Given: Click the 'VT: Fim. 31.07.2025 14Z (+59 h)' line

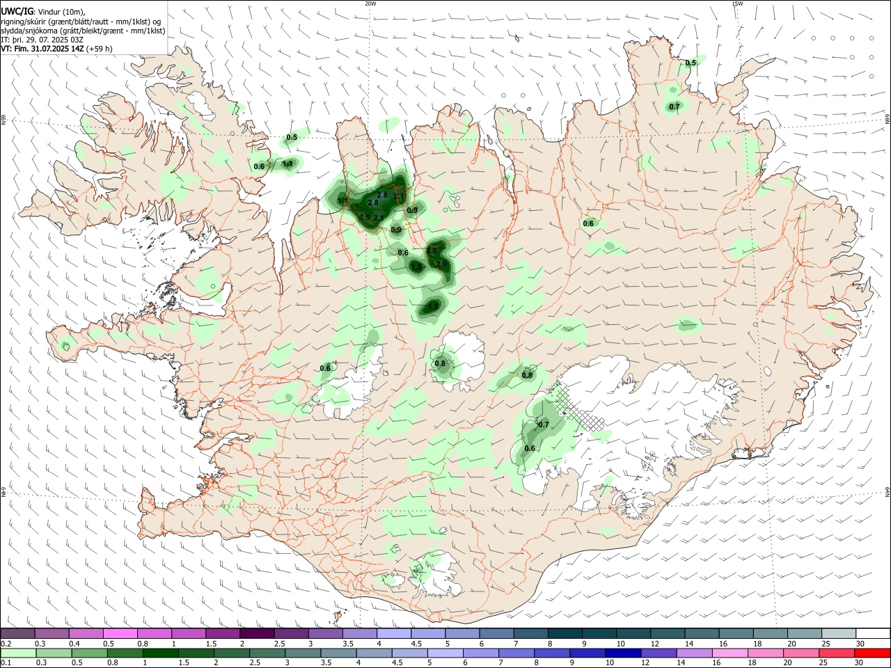Looking at the screenshot, I should pyautogui.click(x=56, y=49).
